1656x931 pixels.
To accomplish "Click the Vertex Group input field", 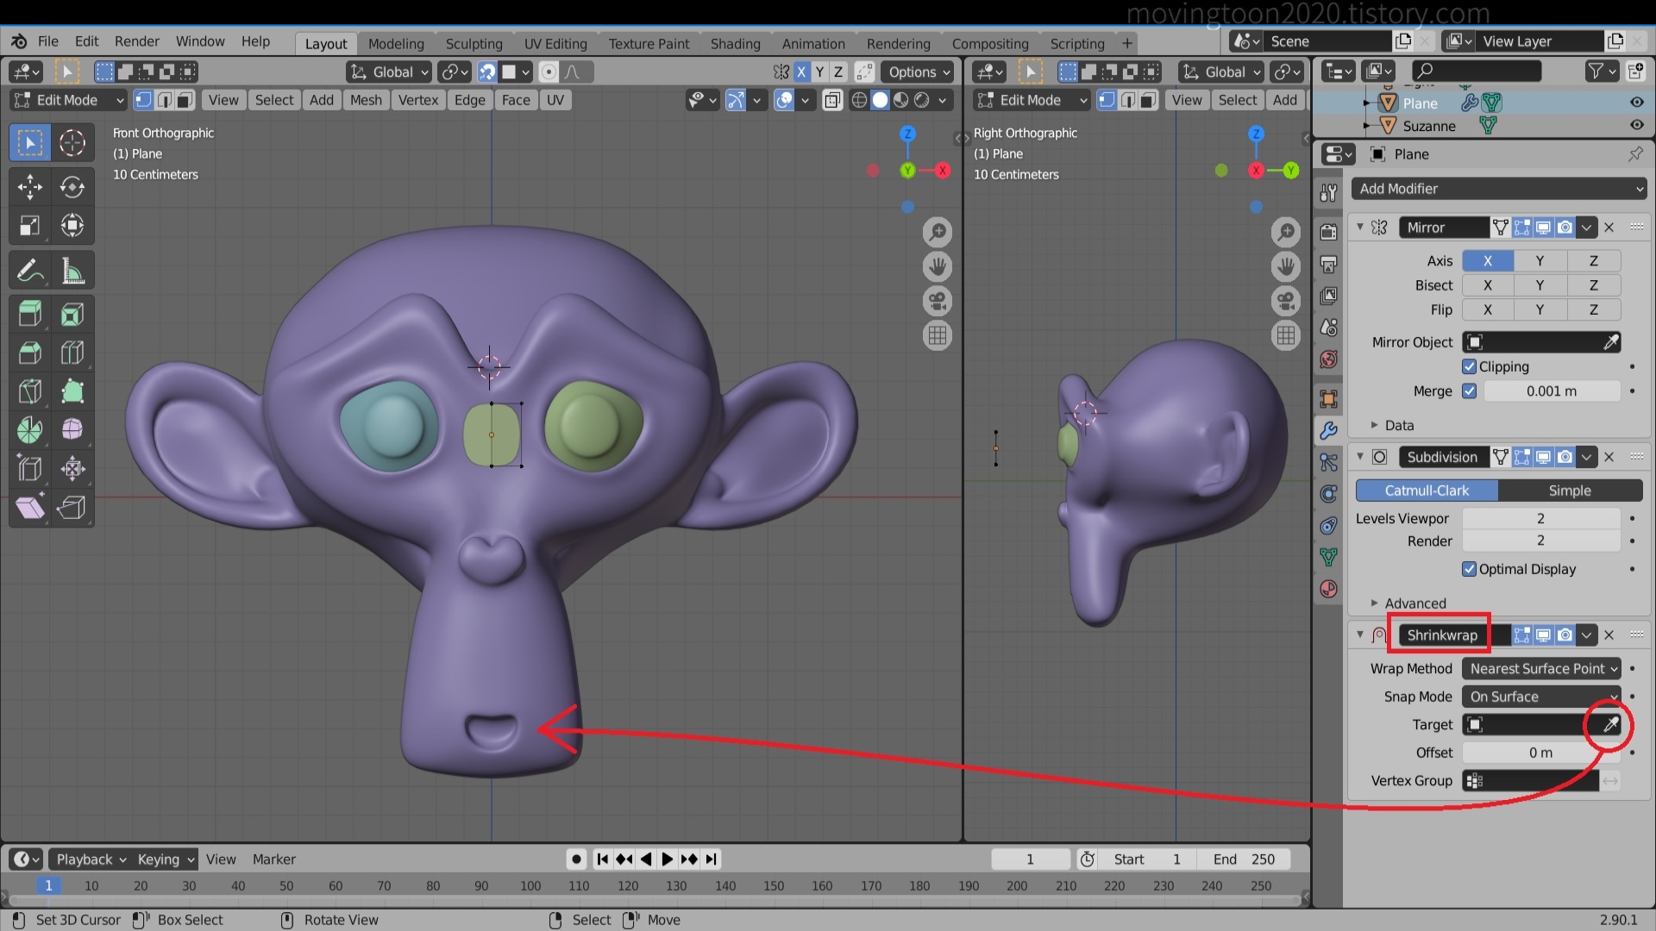I will click(x=1531, y=781).
